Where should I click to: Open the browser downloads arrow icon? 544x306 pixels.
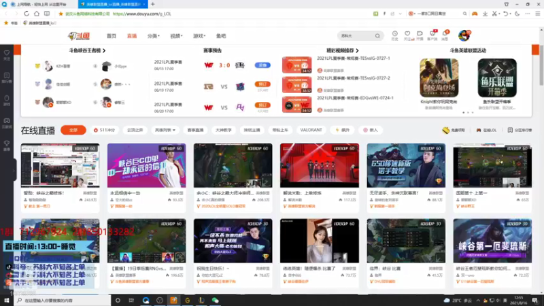tap(485, 14)
